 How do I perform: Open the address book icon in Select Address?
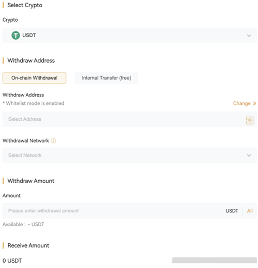[249, 120]
